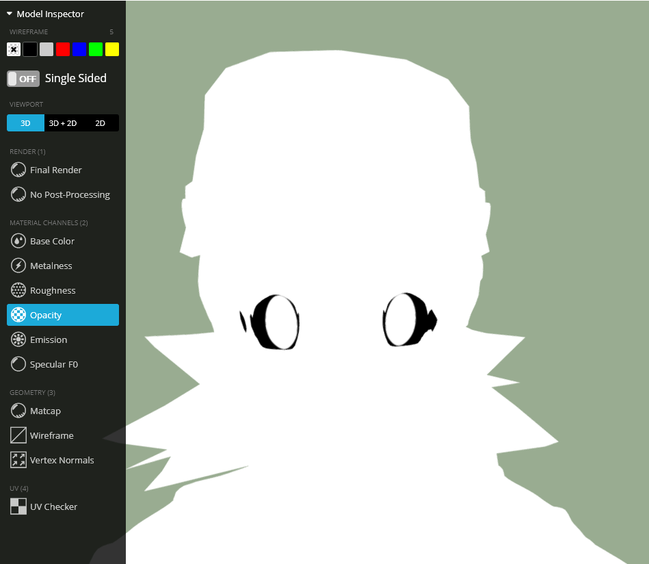The width and height of the screenshot is (649, 564).
Task: Select the UV Checker label
Action: point(54,507)
